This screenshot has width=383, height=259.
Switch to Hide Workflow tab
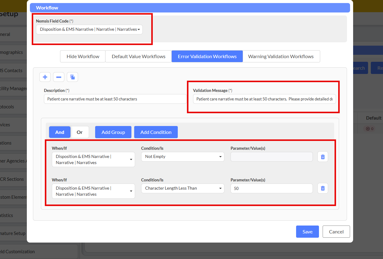point(83,56)
